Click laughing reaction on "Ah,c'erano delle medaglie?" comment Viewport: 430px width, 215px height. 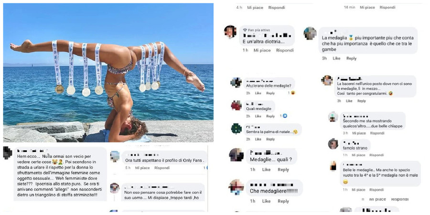(x=293, y=93)
